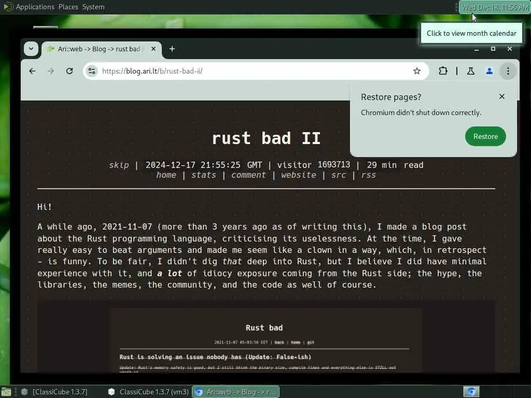531x398 pixels.
Task: Click the clock to view month calendar
Action: 494,7
